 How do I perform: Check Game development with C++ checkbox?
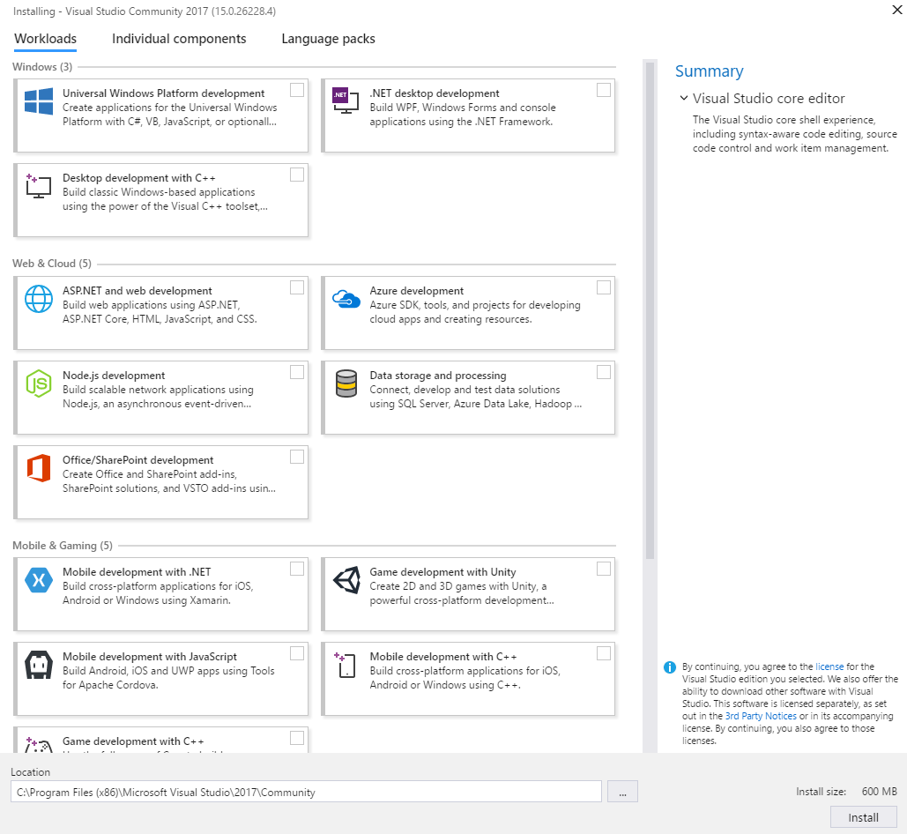(297, 738)
